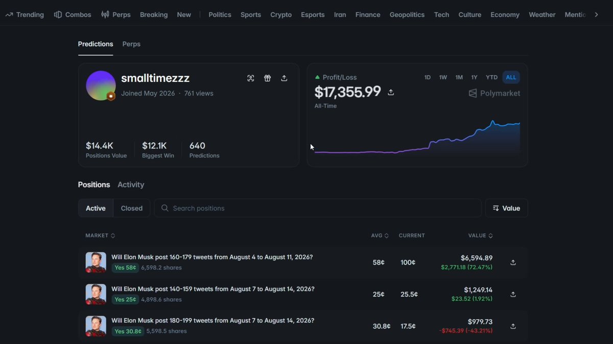Select the 1D profit range
This screenshot has height=344, width=613.
[x=428, y=77]
